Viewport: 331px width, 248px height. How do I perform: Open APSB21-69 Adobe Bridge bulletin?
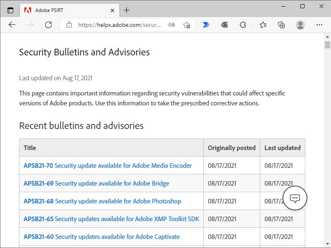96,184
